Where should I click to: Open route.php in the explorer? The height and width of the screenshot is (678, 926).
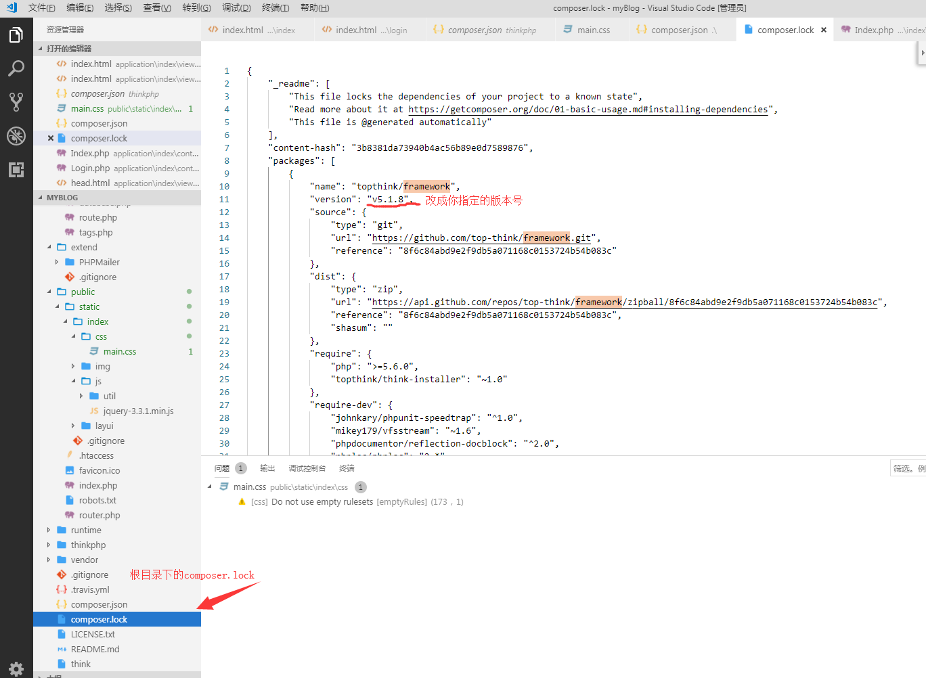click(x=117, y=217)
